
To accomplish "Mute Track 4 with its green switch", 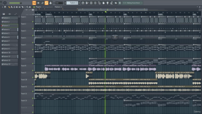I will pos(33,42).
